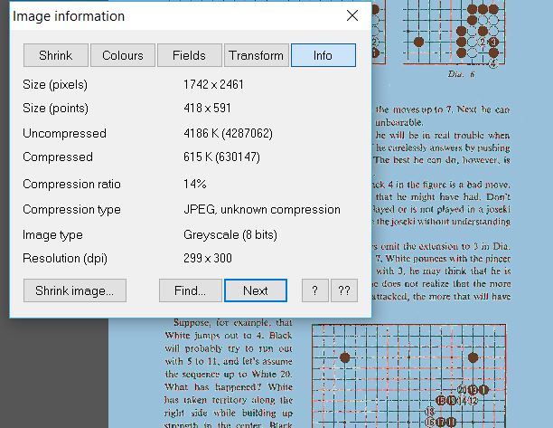The height and width of the screenshot is (428, 553).
Task: Go to the Transform tab
Action: 256,55
